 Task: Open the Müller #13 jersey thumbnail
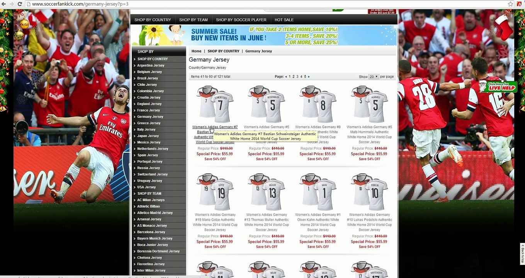pos(267,192)
